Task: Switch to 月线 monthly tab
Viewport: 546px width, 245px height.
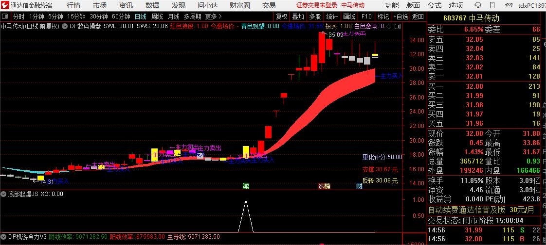Action: coord(173,16)
